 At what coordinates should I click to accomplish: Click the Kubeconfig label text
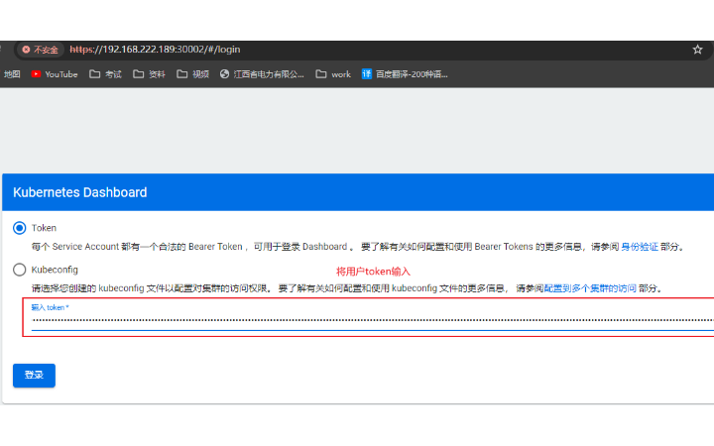pos(55,270)
